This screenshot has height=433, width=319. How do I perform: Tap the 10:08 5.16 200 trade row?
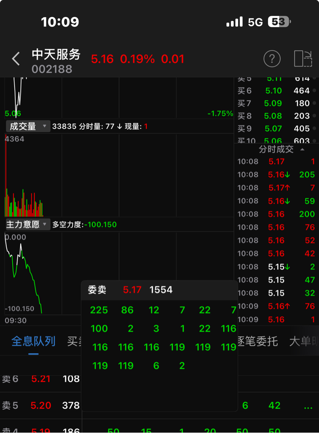[276, 214]
